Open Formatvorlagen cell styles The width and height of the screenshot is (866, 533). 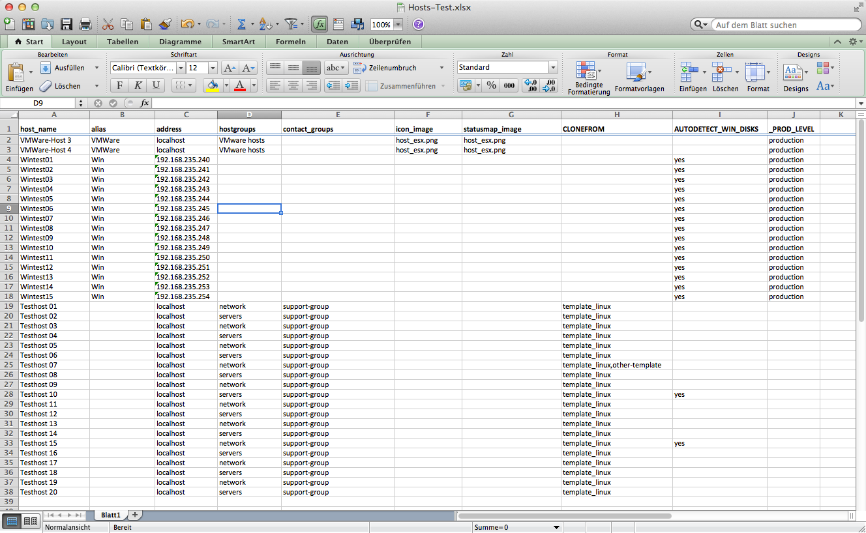click(639, 78)
